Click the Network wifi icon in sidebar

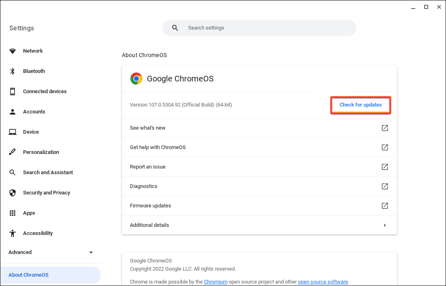tap(13, 51)
